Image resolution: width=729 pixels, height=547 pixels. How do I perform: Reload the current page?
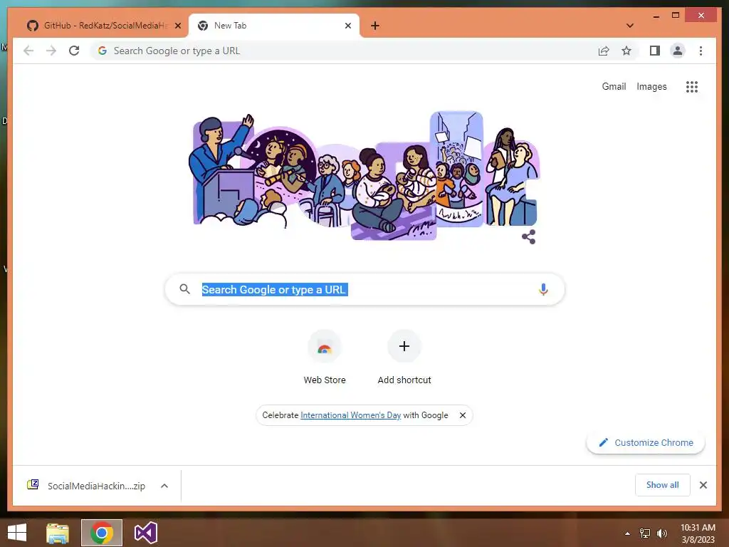(x=74, y=51)
